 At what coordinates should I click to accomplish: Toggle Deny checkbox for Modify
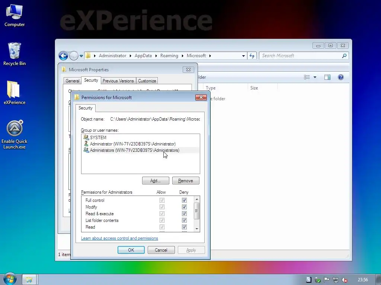pyautogui.click(x=184, y=207)
